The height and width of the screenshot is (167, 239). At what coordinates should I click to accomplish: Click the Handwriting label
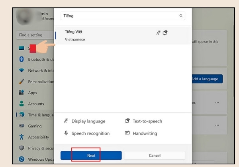(x=145, y=133)
